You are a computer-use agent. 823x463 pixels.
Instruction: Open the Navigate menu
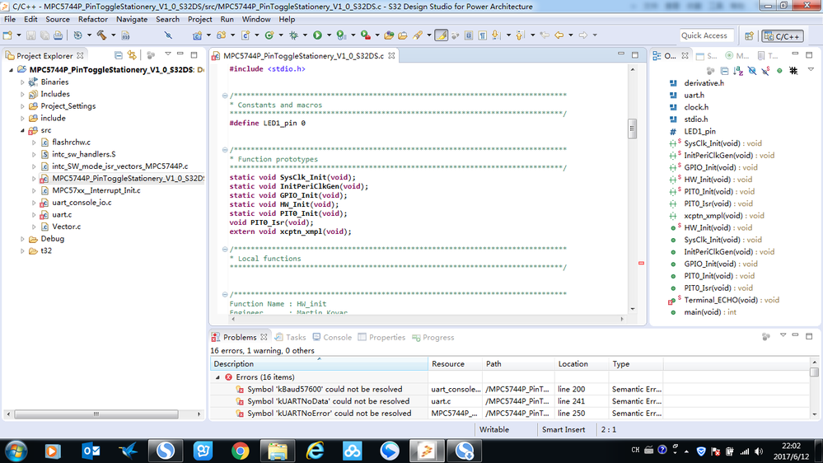pyautogui.click(x=132, y=19)
